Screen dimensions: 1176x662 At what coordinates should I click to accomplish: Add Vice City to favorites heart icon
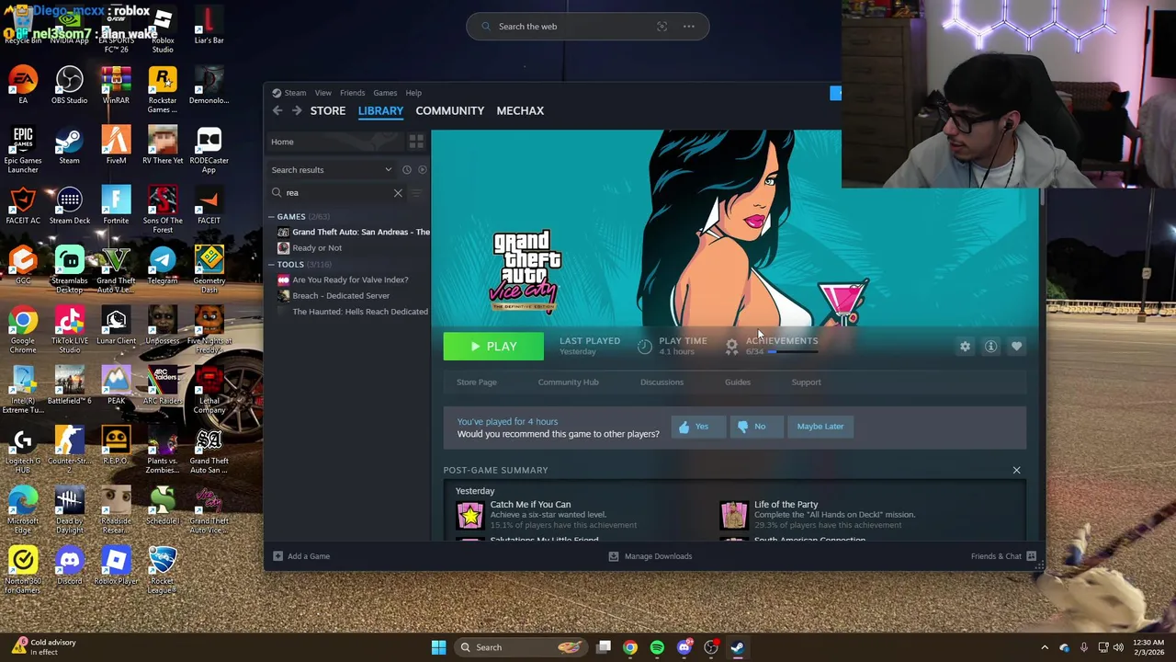click(1016, 347)
